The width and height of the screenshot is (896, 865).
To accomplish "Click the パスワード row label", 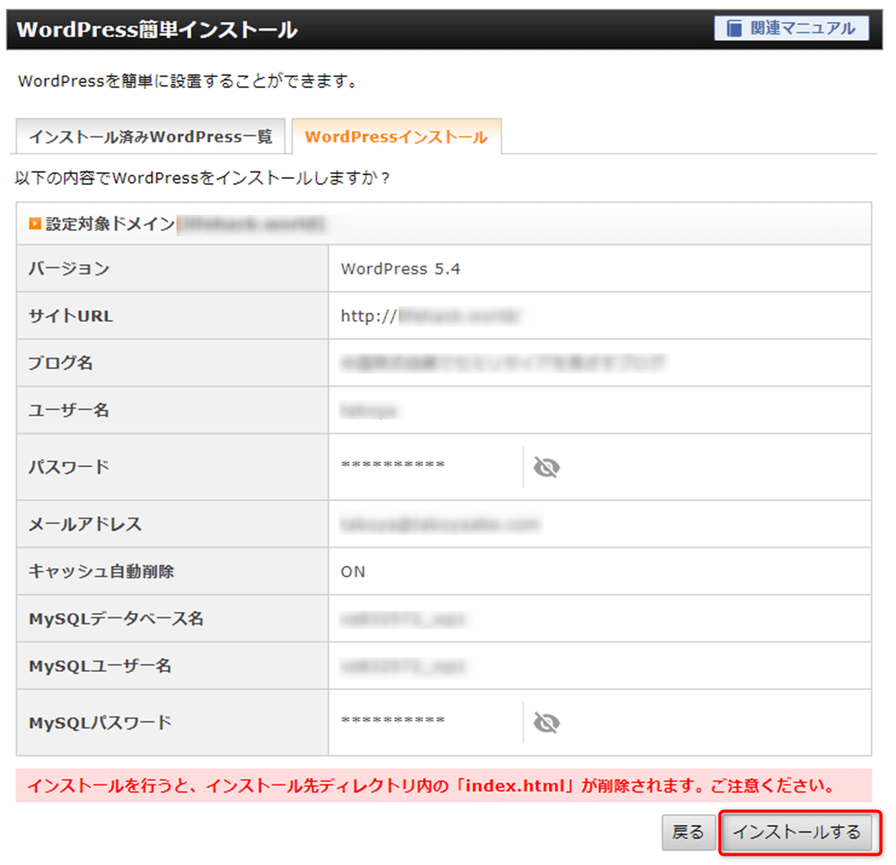I will (x=69, y=467).
